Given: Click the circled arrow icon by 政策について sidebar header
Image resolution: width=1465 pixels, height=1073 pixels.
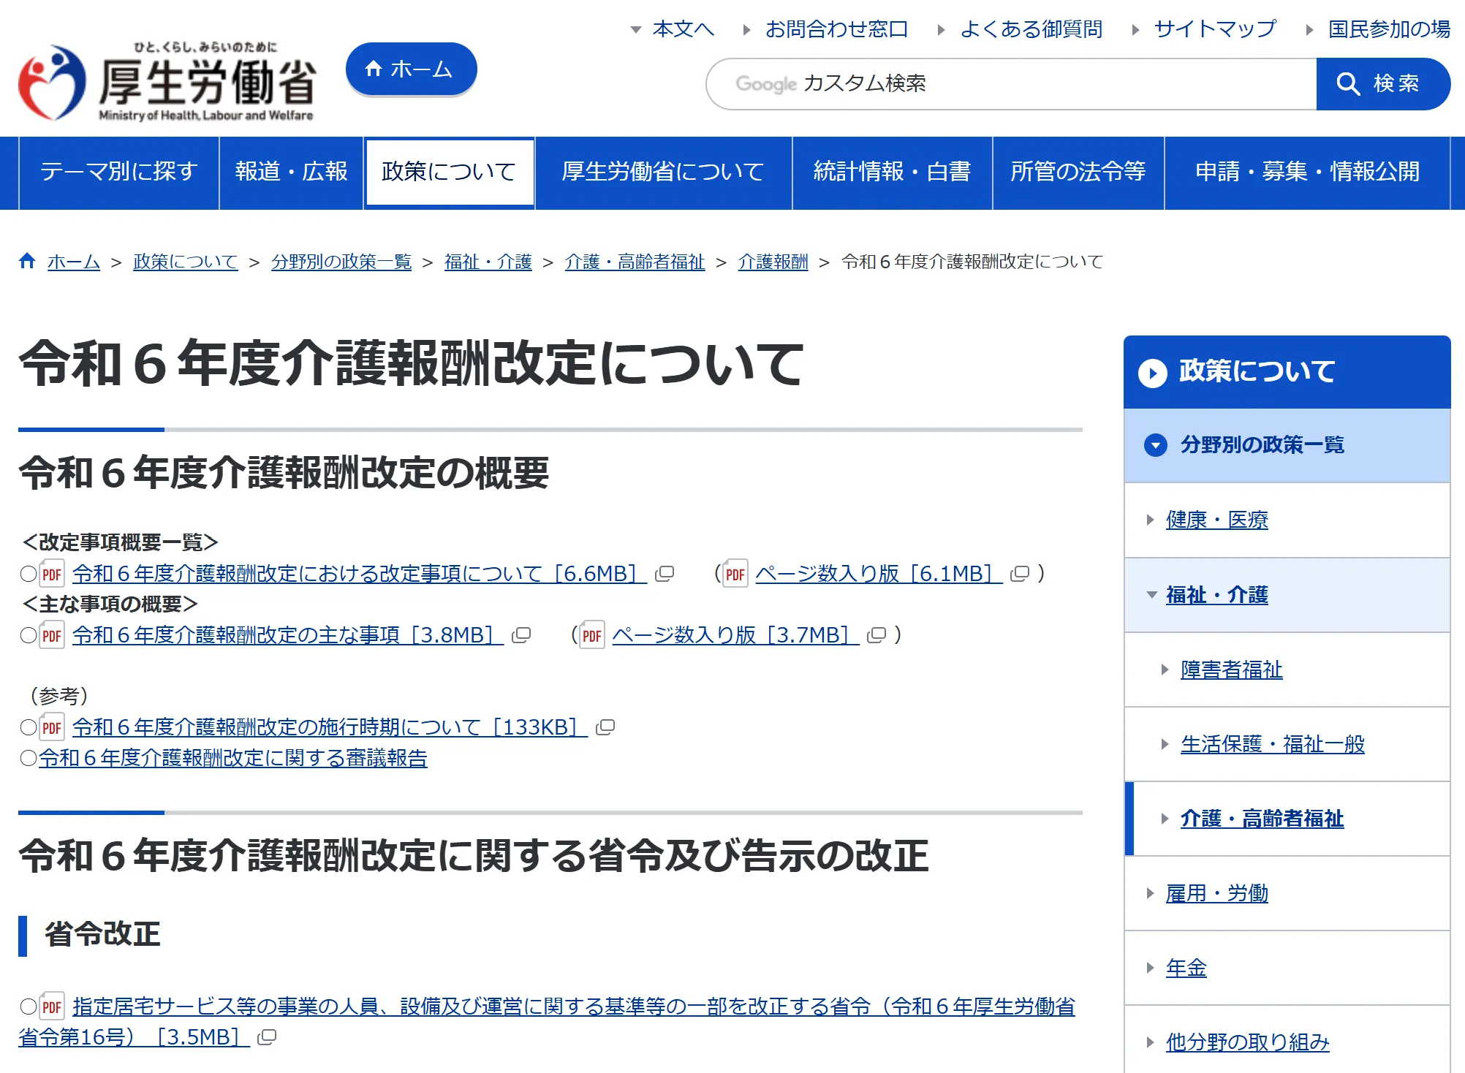Looking at the screenshot, I should pyautogui.click(x=1153, y=373).
